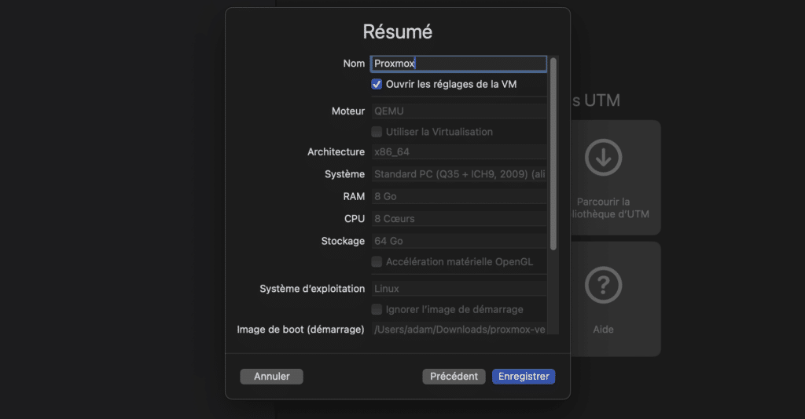Click the Résumé dialog title
Screen dimensions: 805x419
tap(397, 31)
